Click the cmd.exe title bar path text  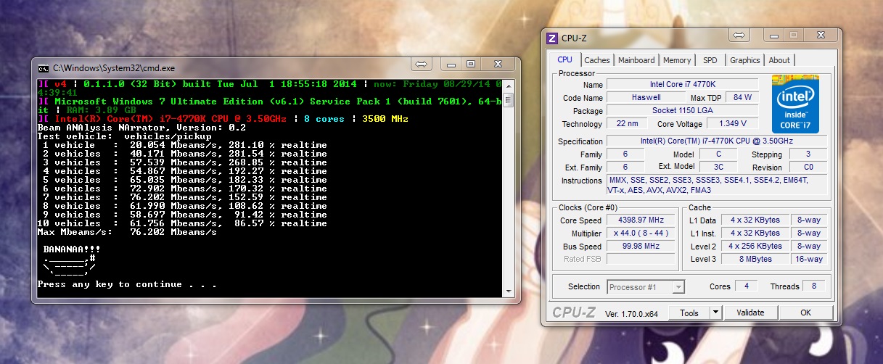[x=114, y=67]
